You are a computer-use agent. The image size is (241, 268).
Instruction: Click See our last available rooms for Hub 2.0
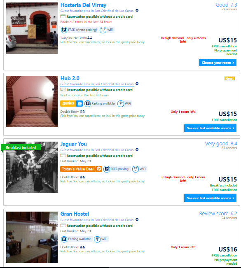[210, 128]
